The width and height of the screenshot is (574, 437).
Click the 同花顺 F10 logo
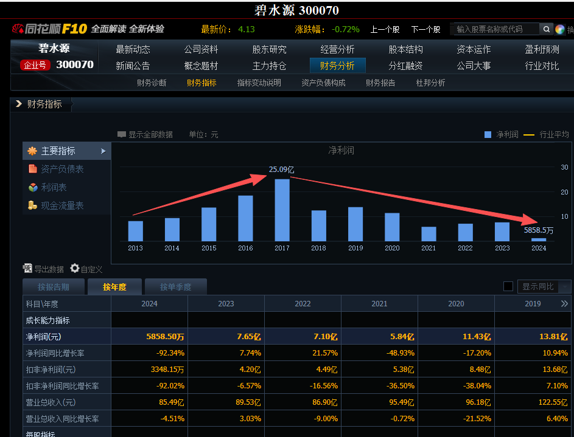click(x=50, y=29)
